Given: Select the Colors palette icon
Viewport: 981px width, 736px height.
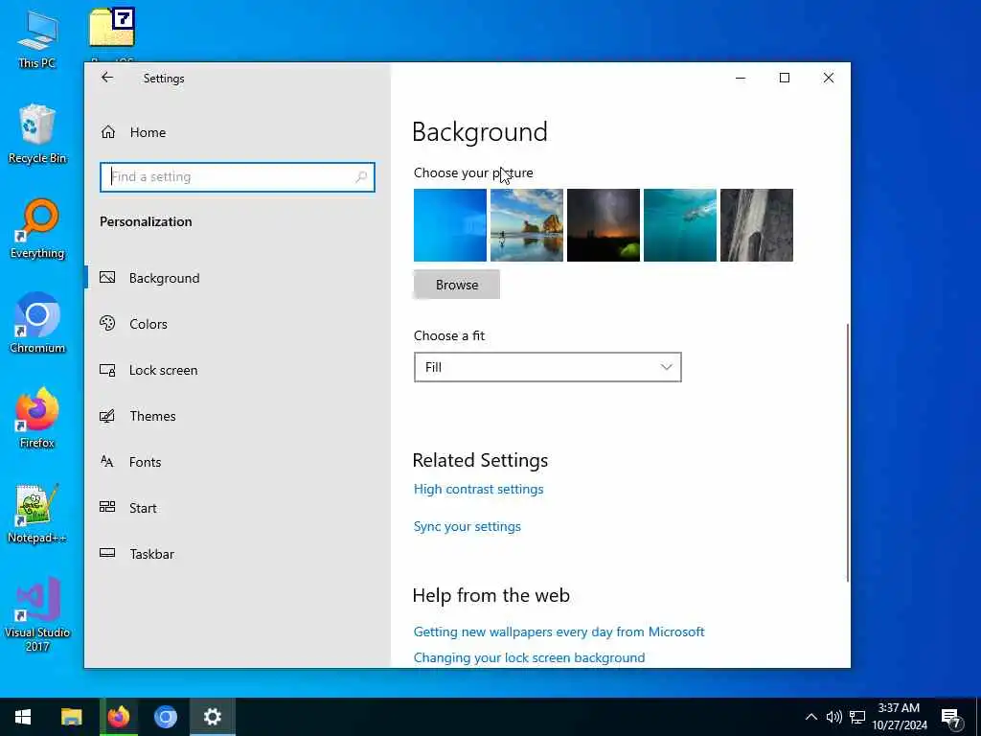Looking at the screenshot, I should (x=107, y=324).
